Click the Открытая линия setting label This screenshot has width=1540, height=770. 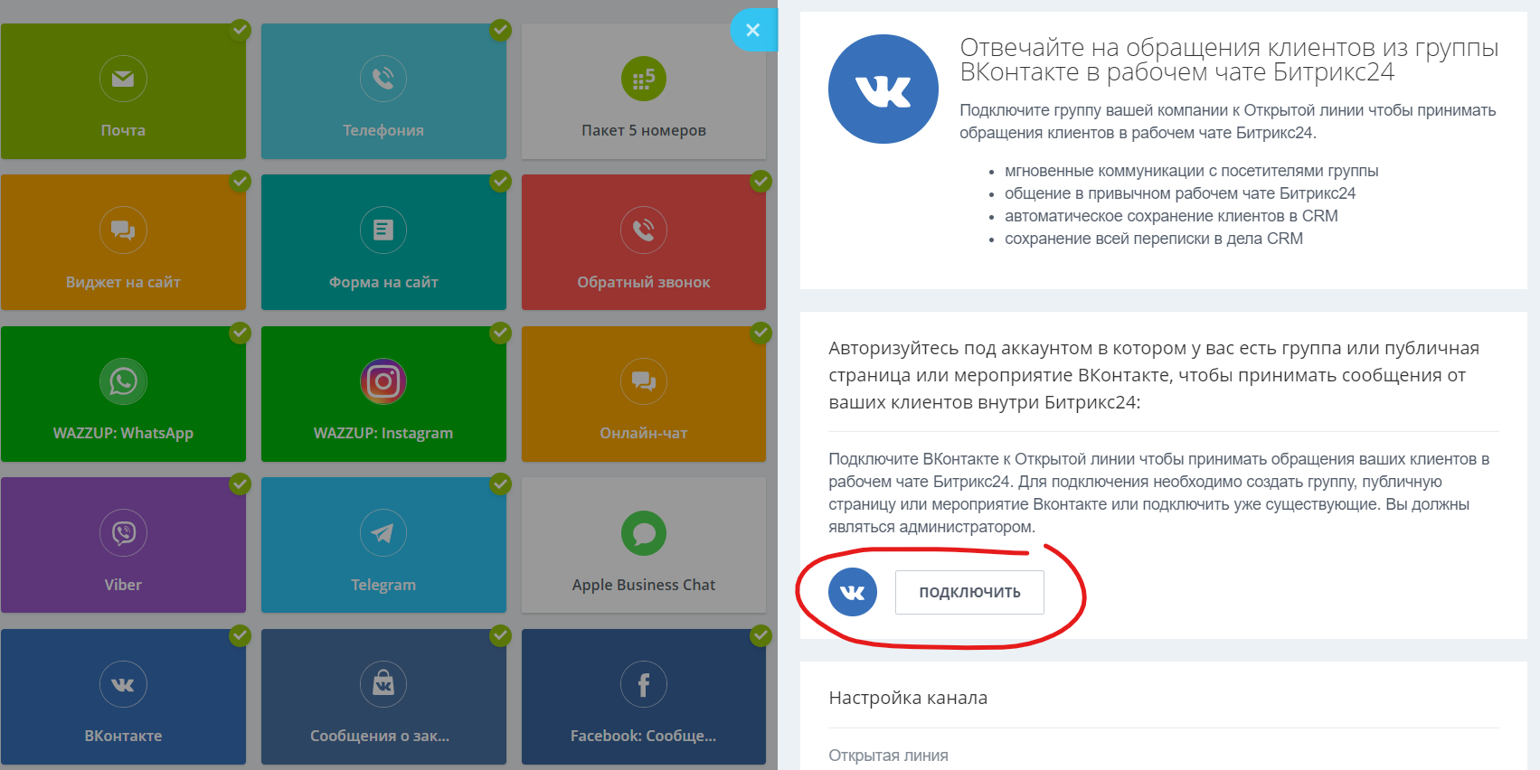tap(888, 756)
